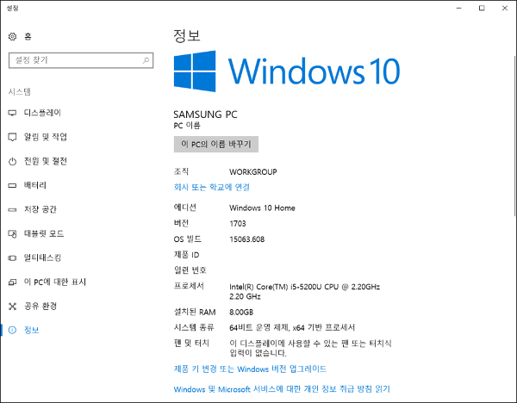Go to 전원 및 절전 page
517x403 pixels.
click(x=46, y=162)
